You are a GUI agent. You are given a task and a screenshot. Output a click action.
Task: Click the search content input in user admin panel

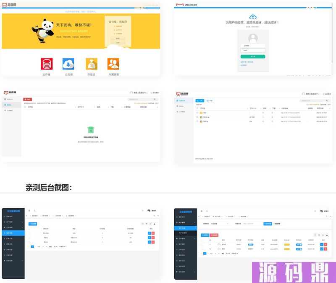252,224
